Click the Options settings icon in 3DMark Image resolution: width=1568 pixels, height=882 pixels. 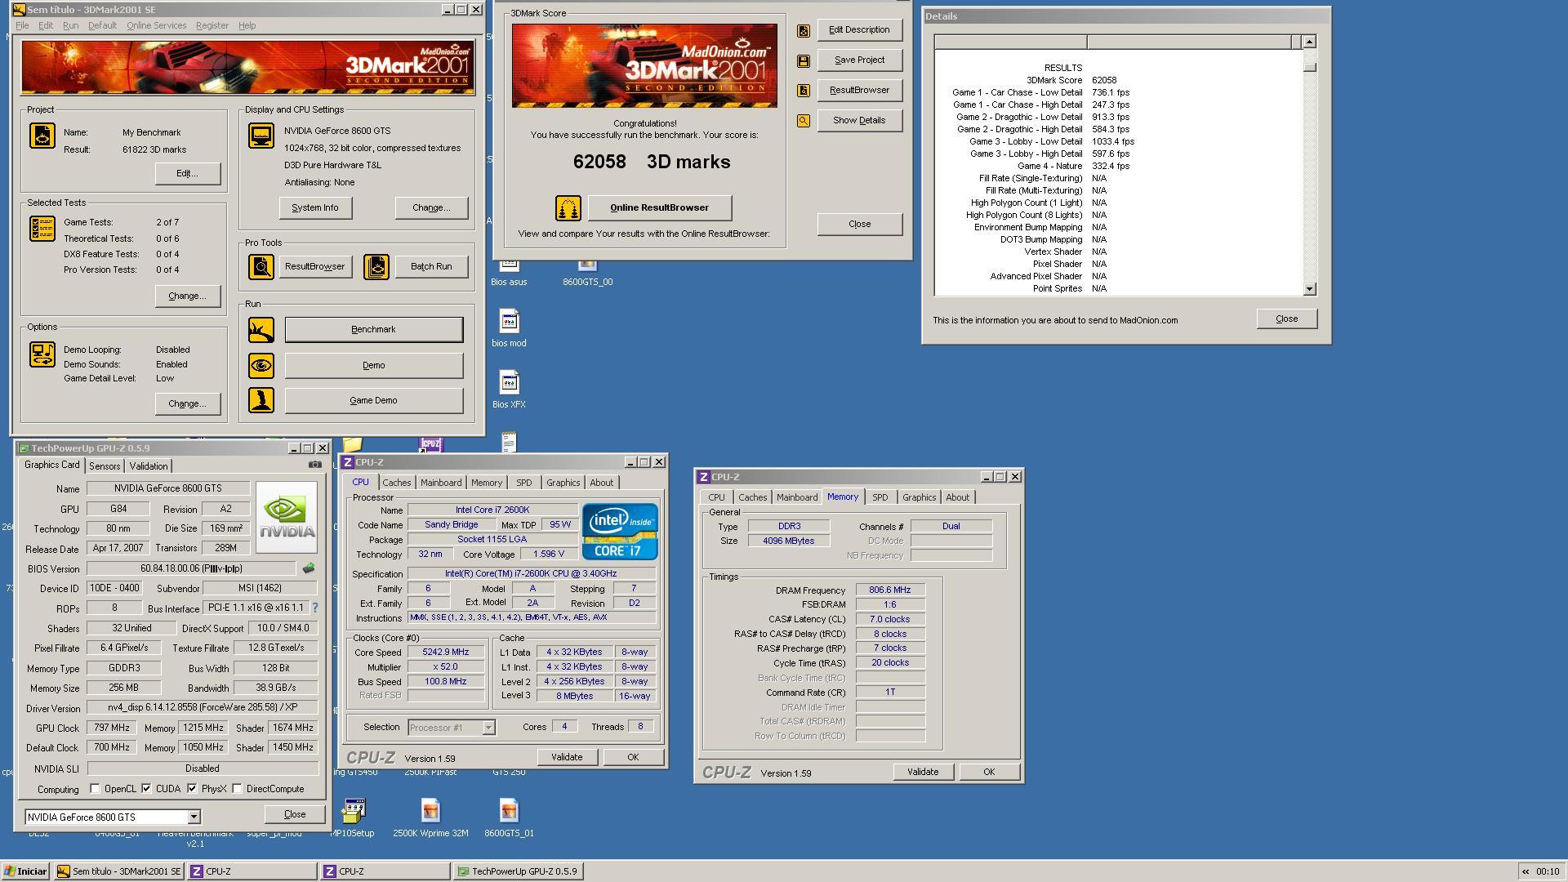[x=42, y=354]
